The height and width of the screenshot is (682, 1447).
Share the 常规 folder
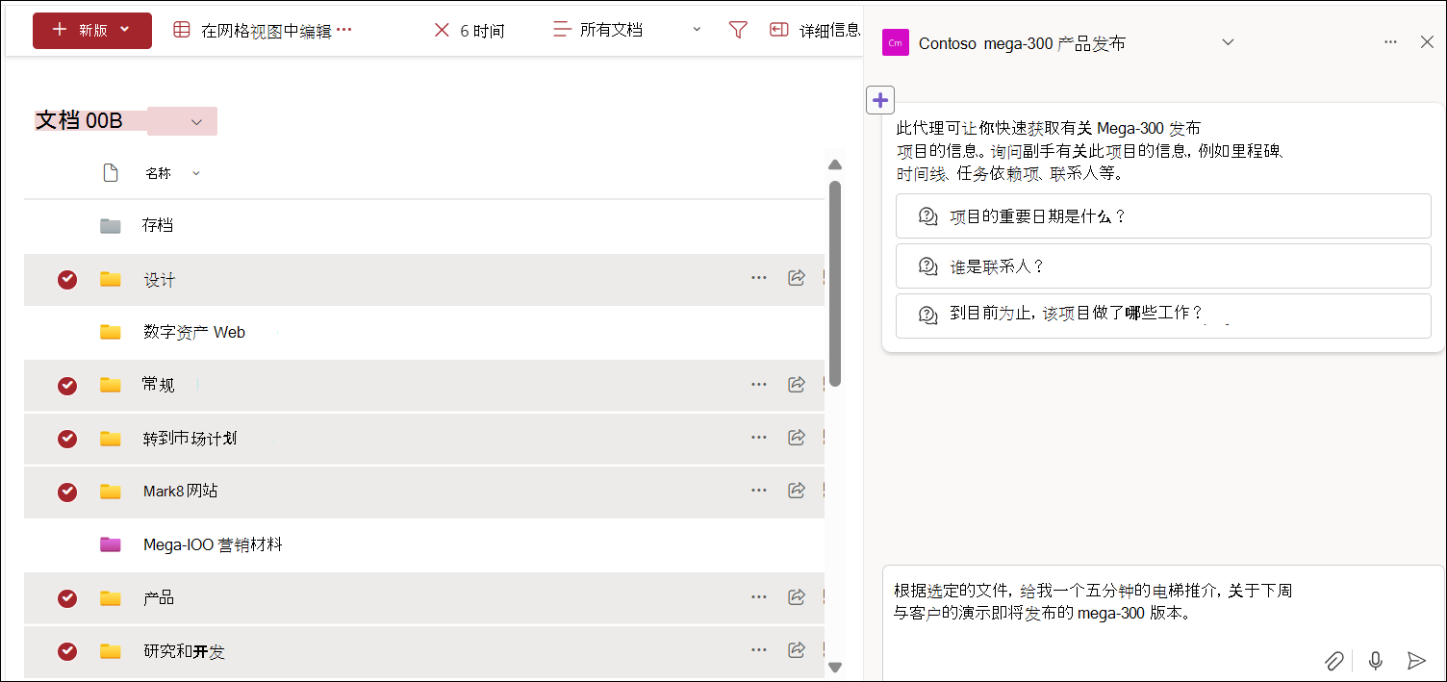point(797,384)
